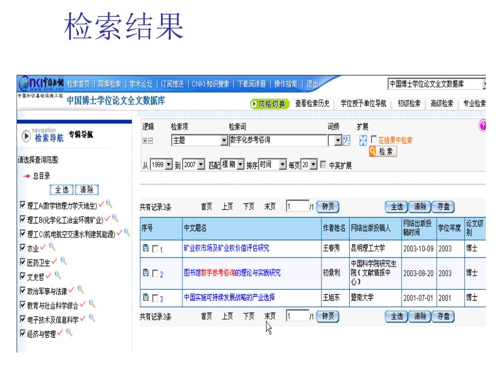Enable the 中英扩展 checkbox

323,164
